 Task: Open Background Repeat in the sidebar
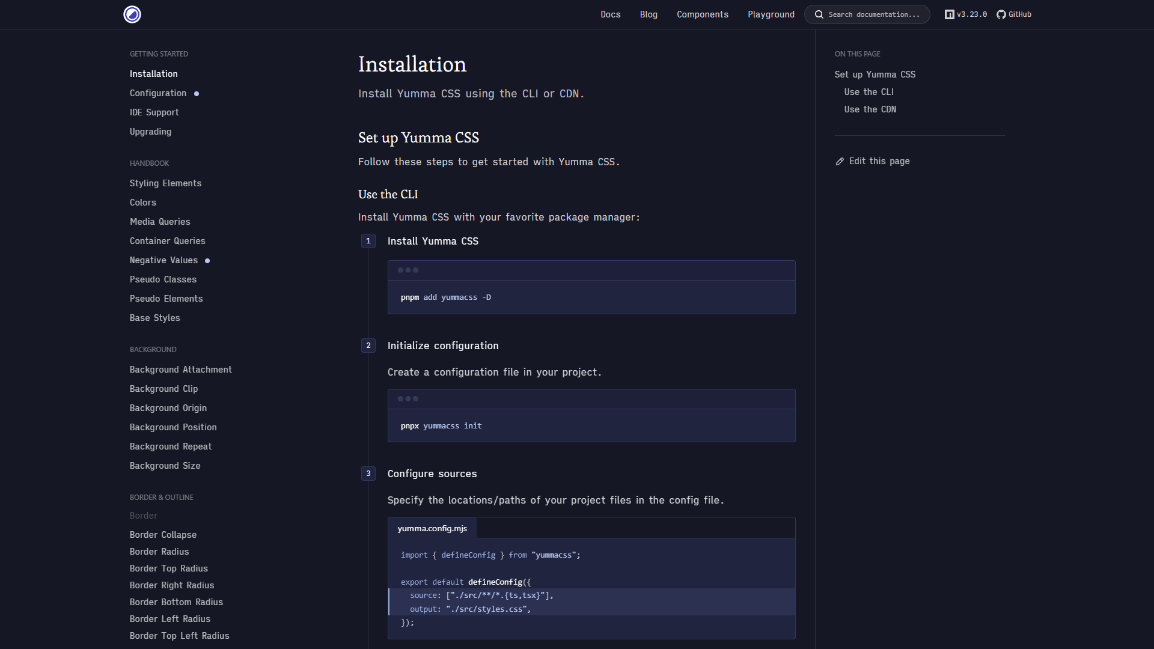coord(170,446)
